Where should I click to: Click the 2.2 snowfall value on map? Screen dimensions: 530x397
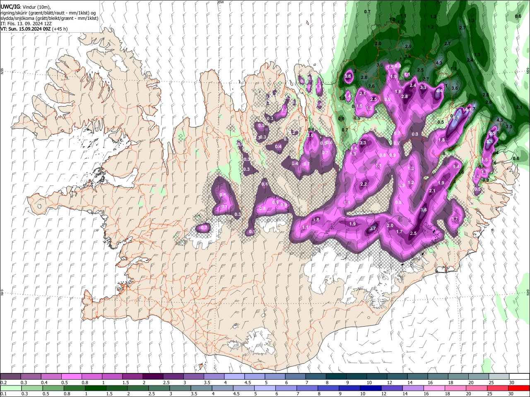(364, 184)
